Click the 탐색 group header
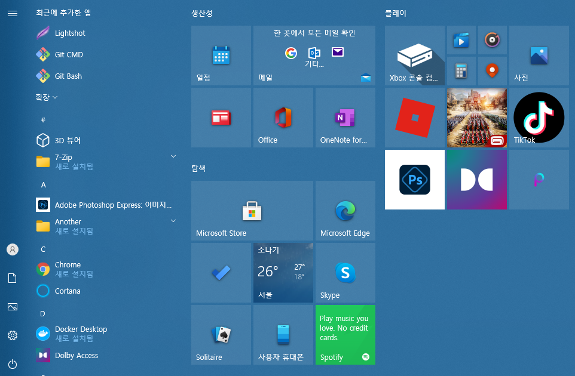The image size is (575, 376). tap(198, 168)
